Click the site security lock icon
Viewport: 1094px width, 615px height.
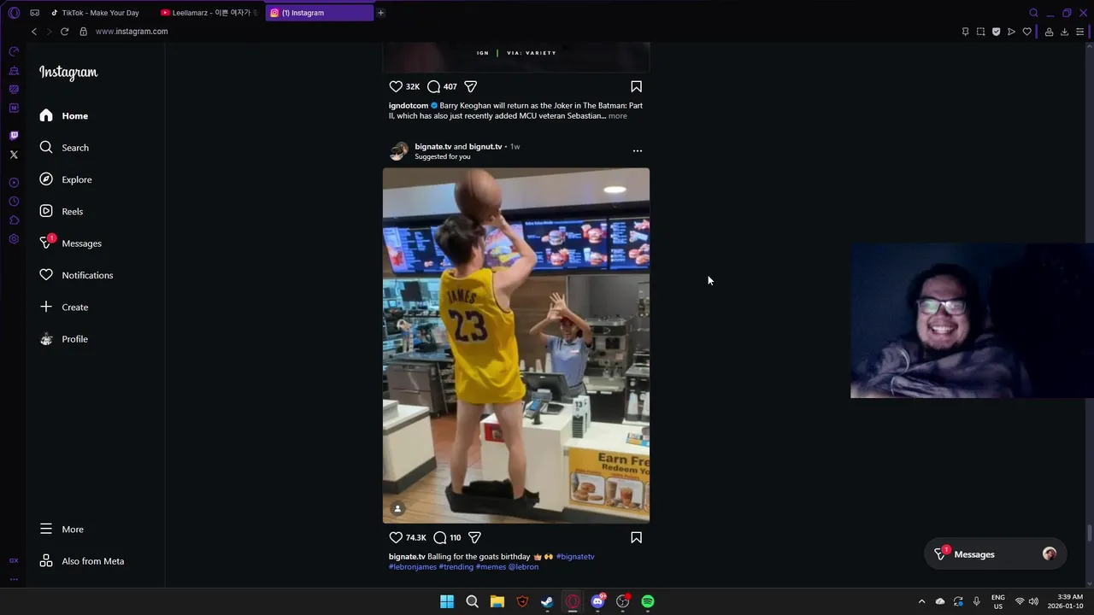point(83,32)
